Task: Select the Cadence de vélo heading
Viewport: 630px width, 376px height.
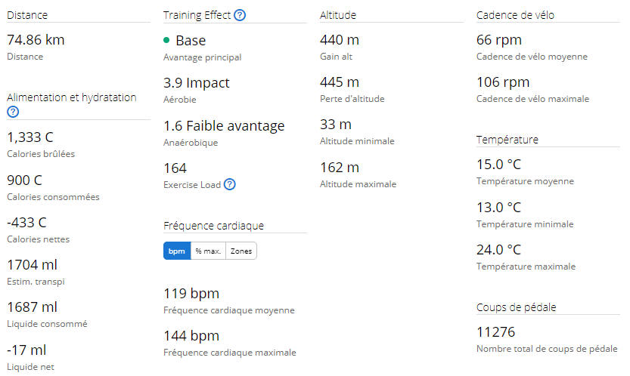Action: [515, 15]
